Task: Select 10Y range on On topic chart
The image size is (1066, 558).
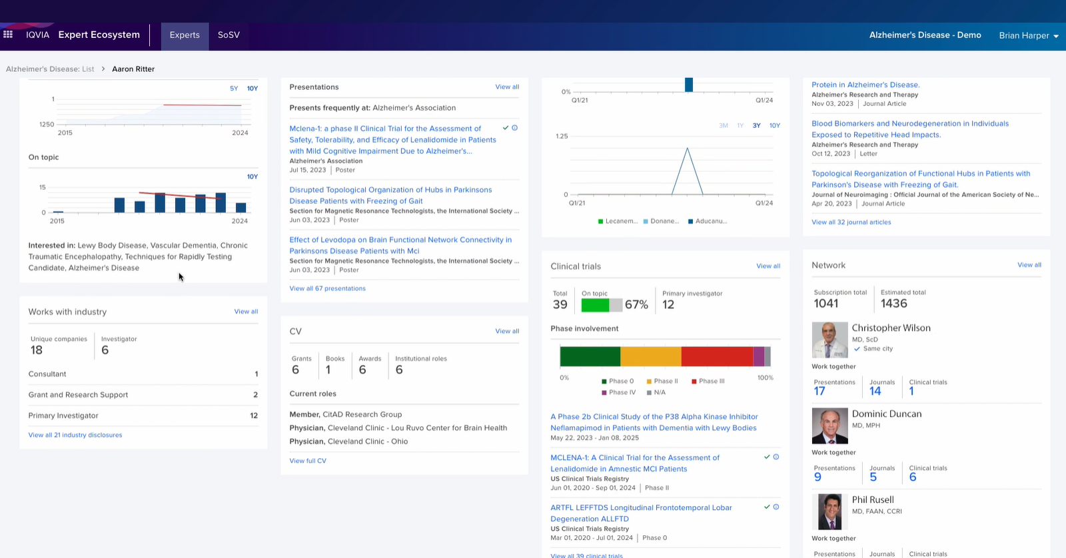Action: pos(253,176)
